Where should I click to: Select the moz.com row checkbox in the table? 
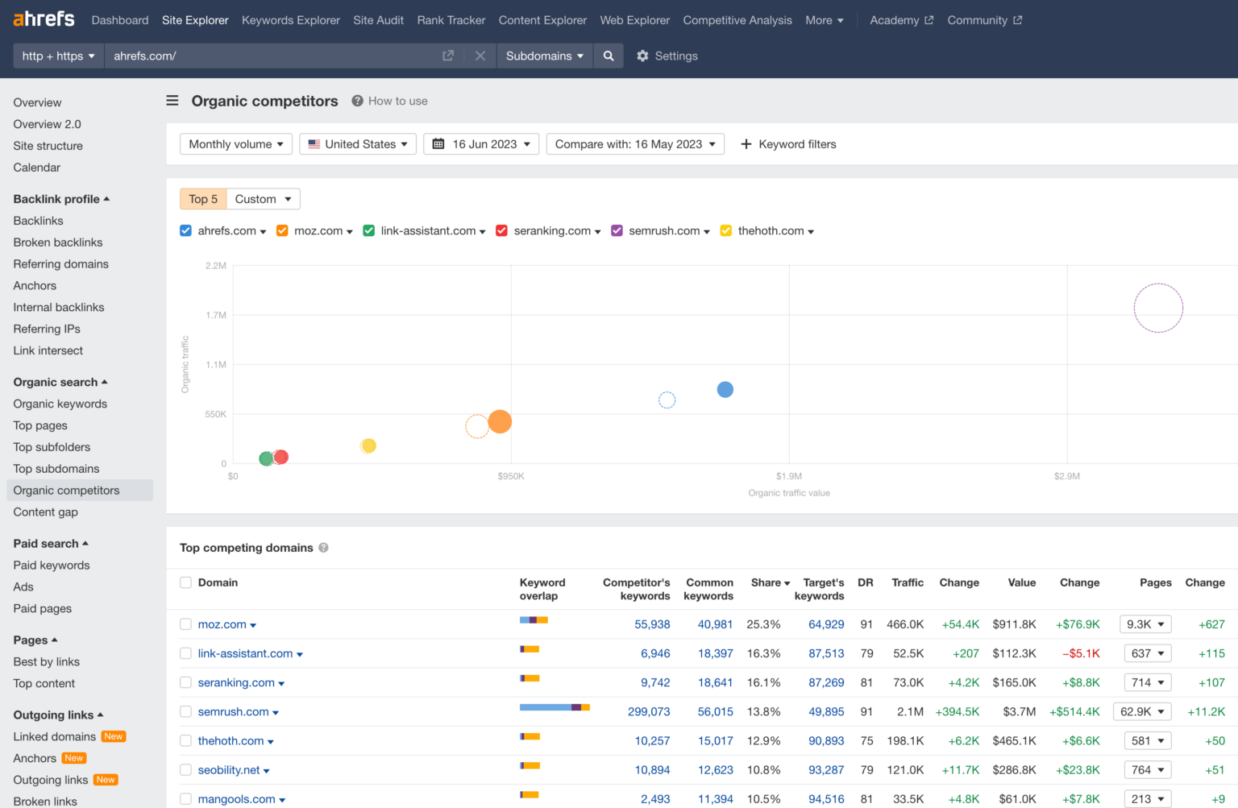tap(185, 624)
